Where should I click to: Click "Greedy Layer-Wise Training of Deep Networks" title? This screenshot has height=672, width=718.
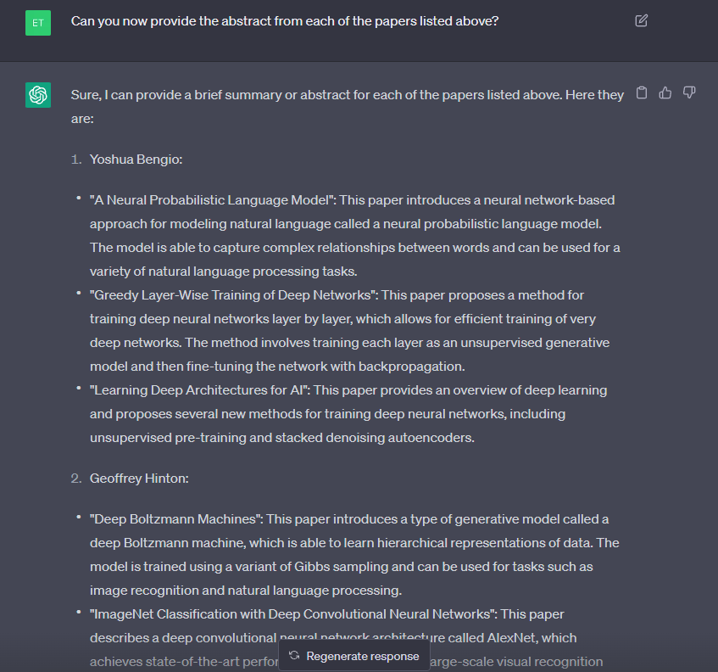pyautogui.click(x=235, y=295)
